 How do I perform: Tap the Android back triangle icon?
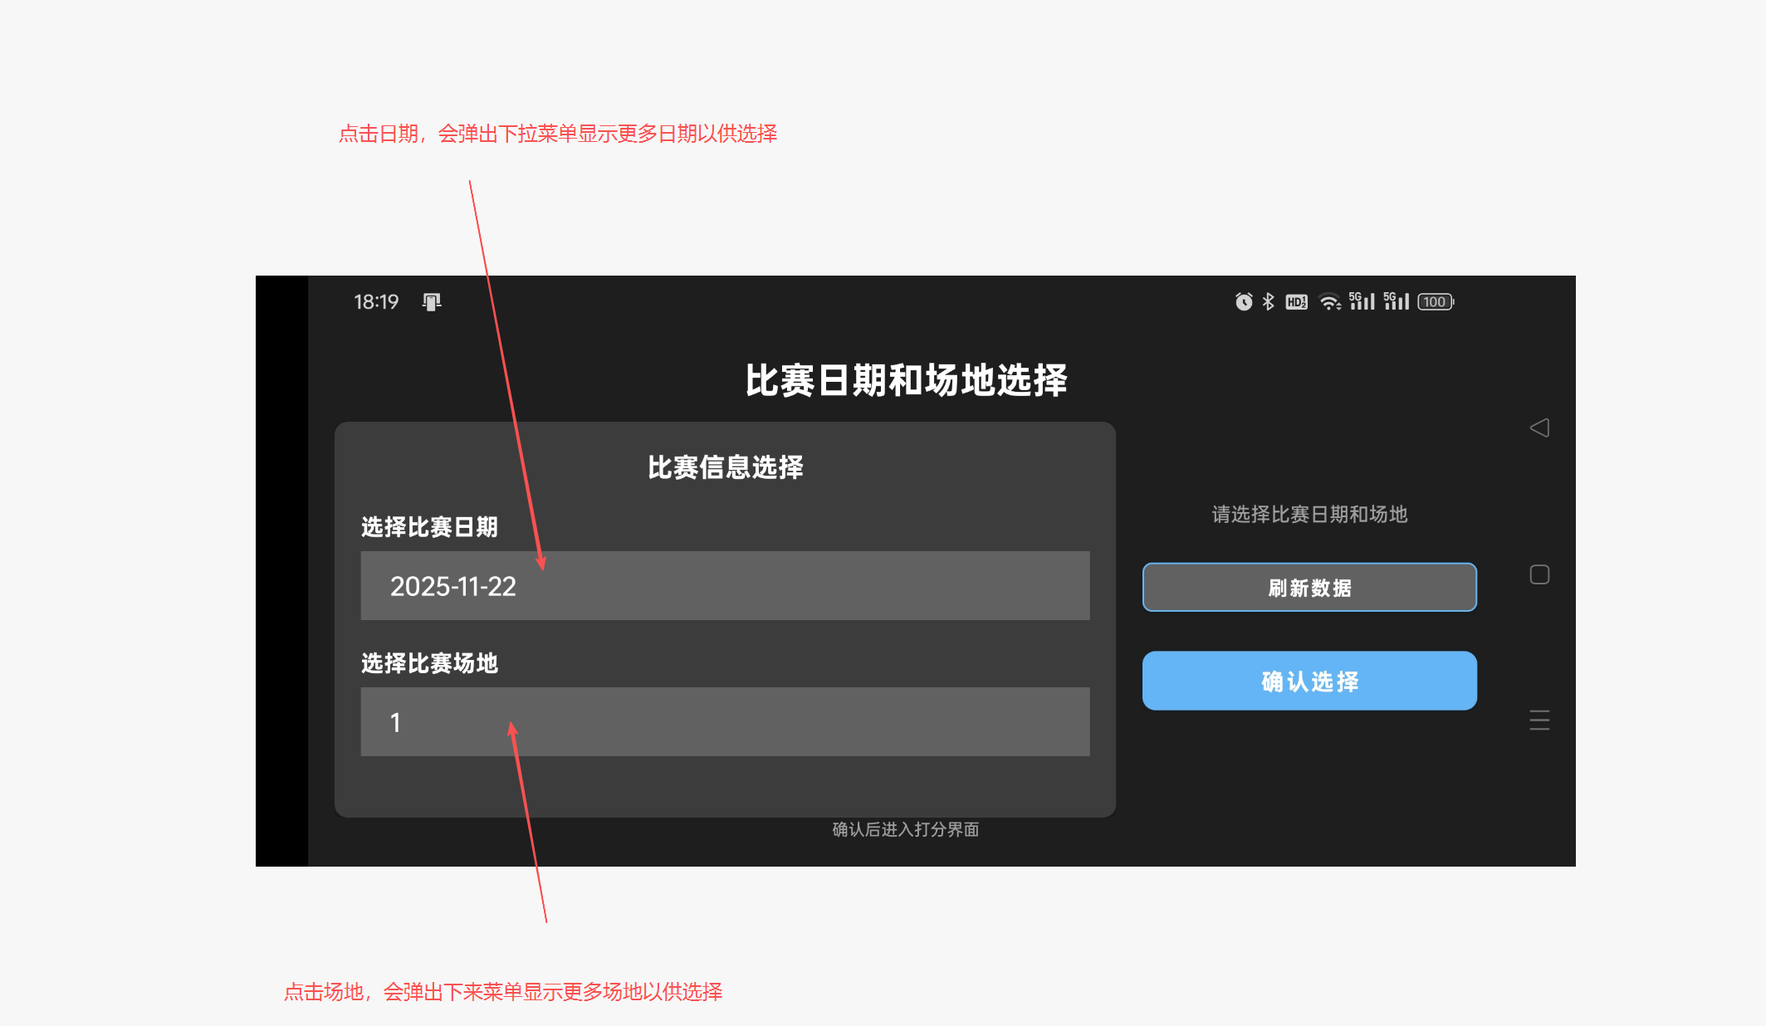point(1539,427)
